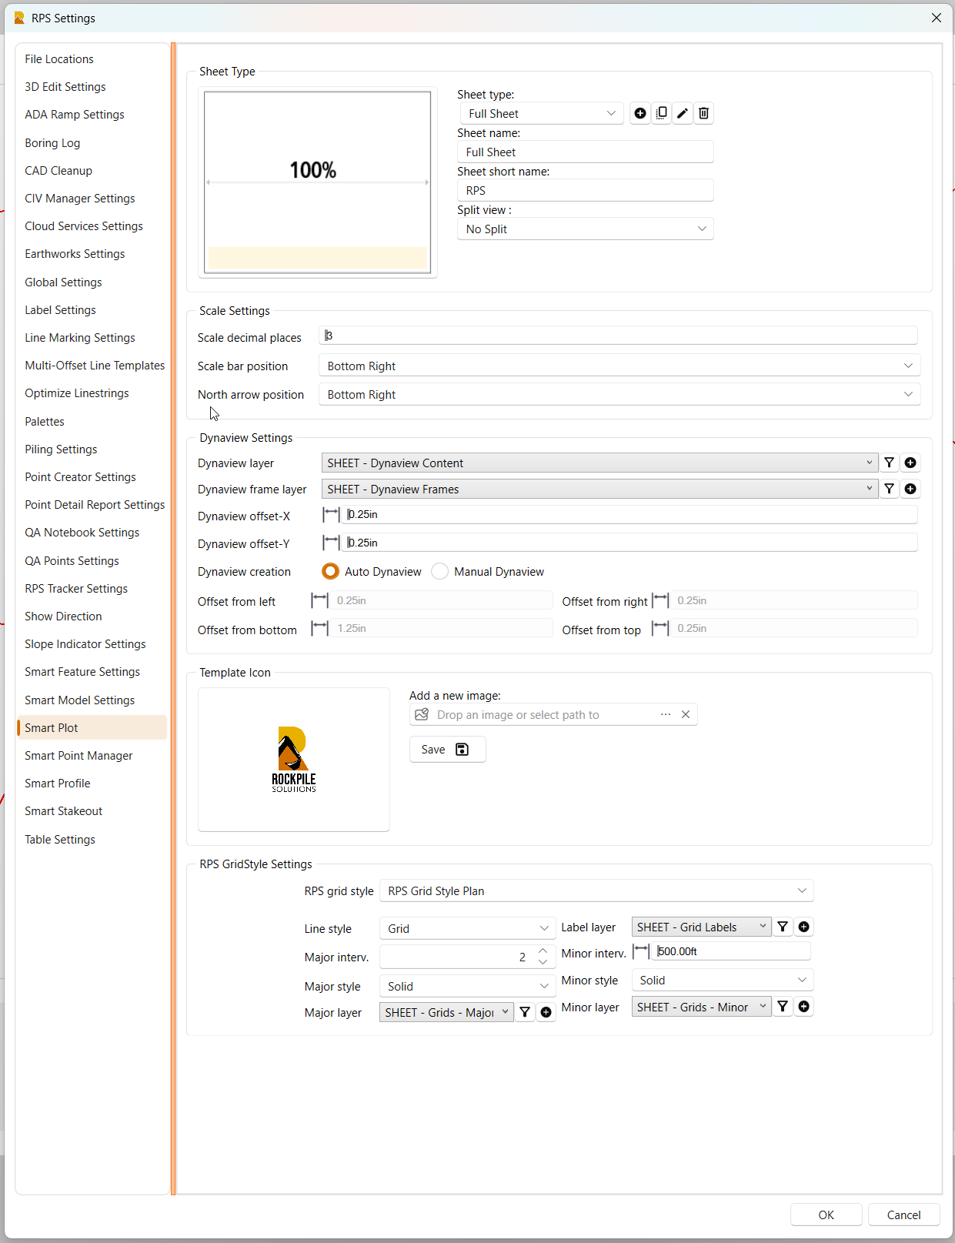The width and height of the screenshot is (955, 1243).
Task: Add new layer for Dynaview frame layer
Action: pyautogui.click(x=910, y=489)
